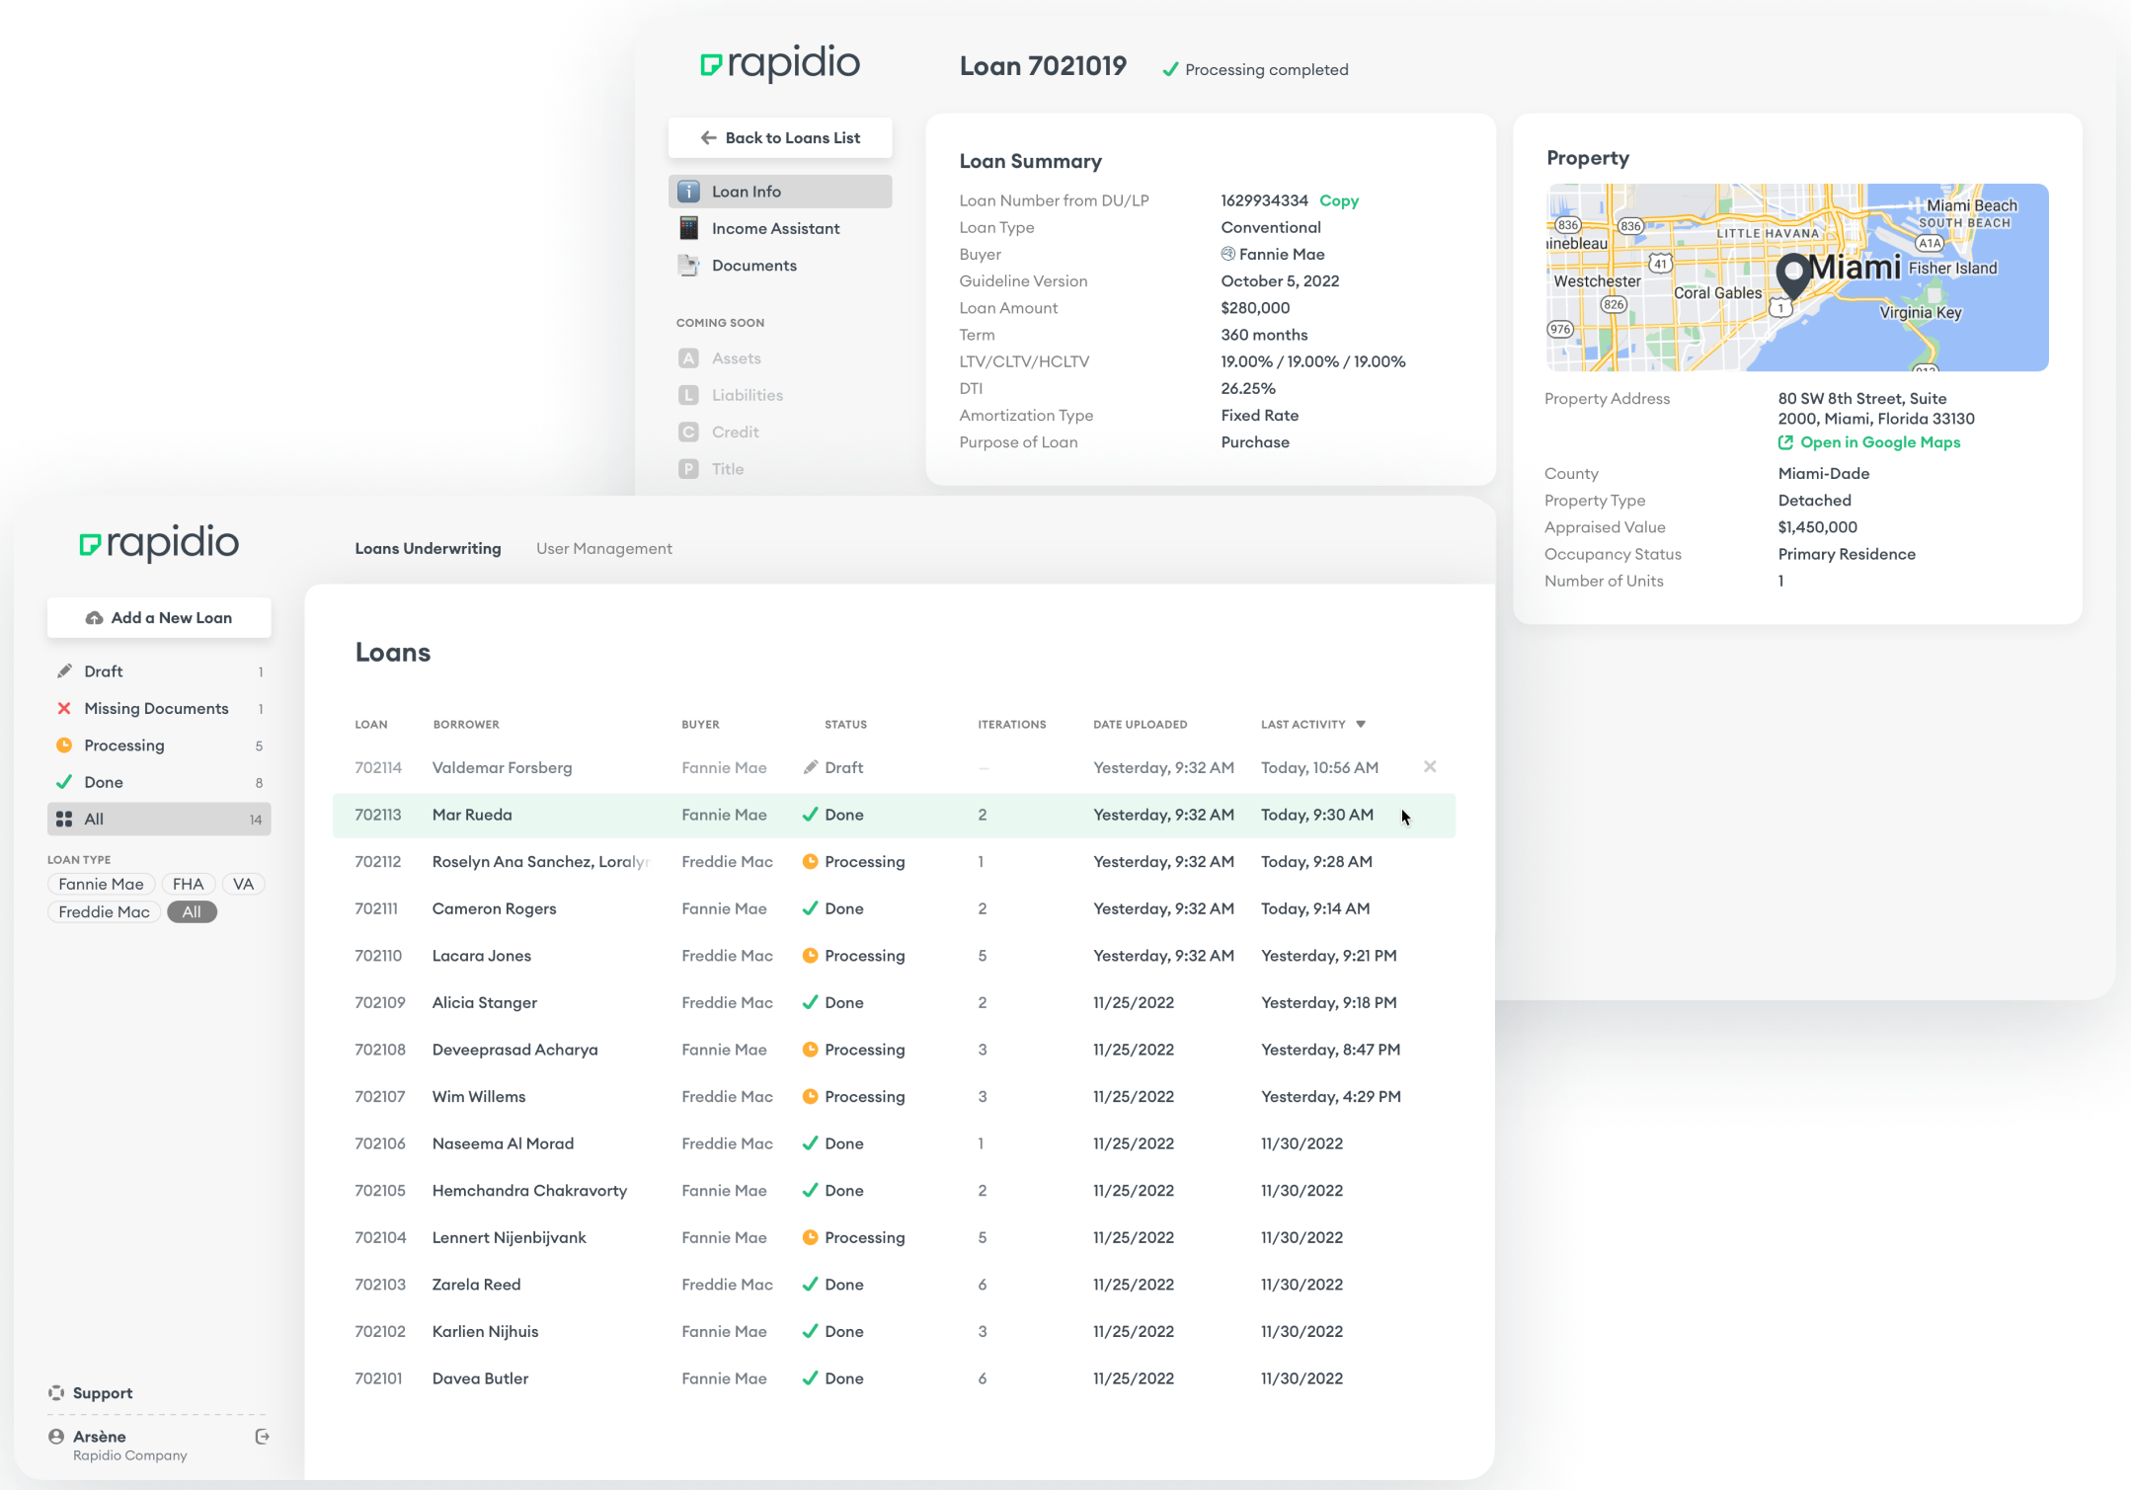Image resolution: width=2131 pixels, height=1490 pixels.
Task: Select the VA loan type chip
Action: tap(243, 884)
